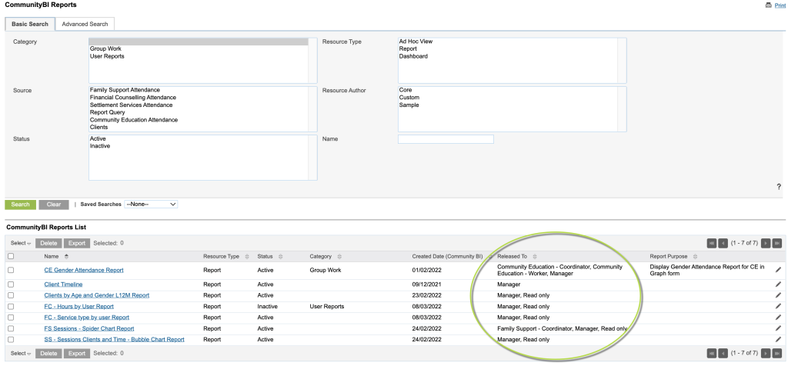This screenshot has height=366, width=788.
Task: Click the printer icon beside Print
Action: pyautogui.click(x=769, y=5)
